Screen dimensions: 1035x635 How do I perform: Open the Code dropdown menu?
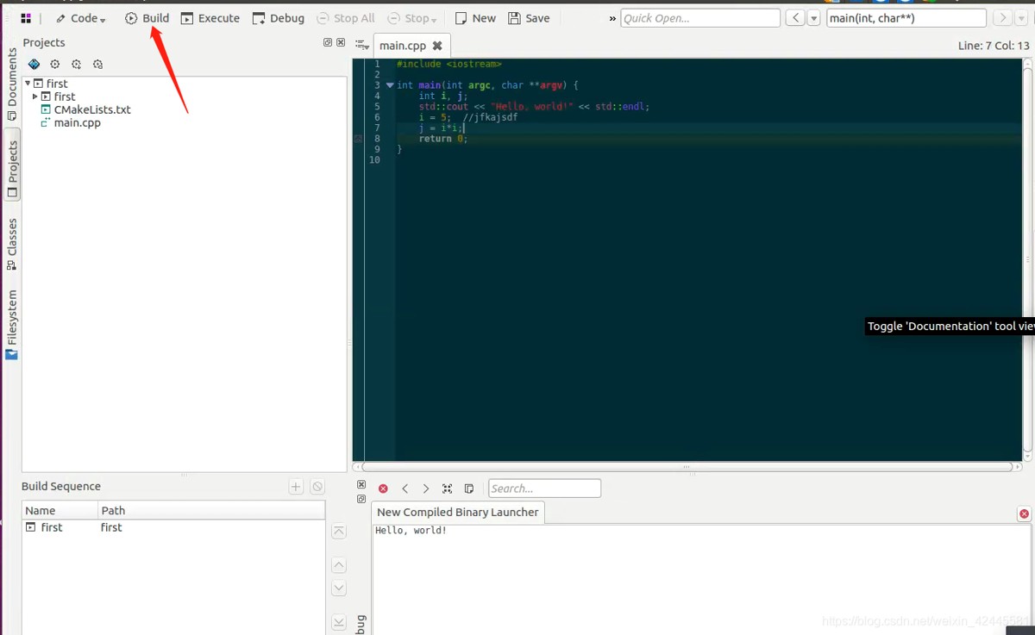[x=82, y=18]
